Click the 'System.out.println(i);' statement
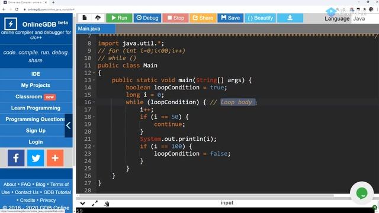 [178, 139]
